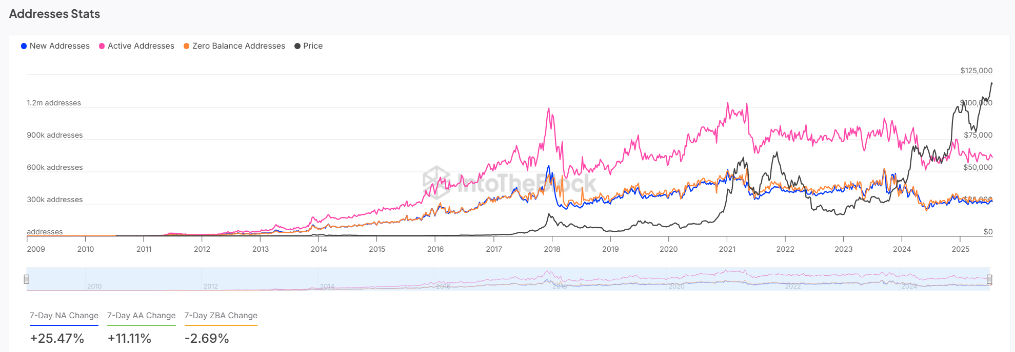1015x352 pixels.
Task: Click the 2018 label on the x-axis
Action: tap(552, 249)
